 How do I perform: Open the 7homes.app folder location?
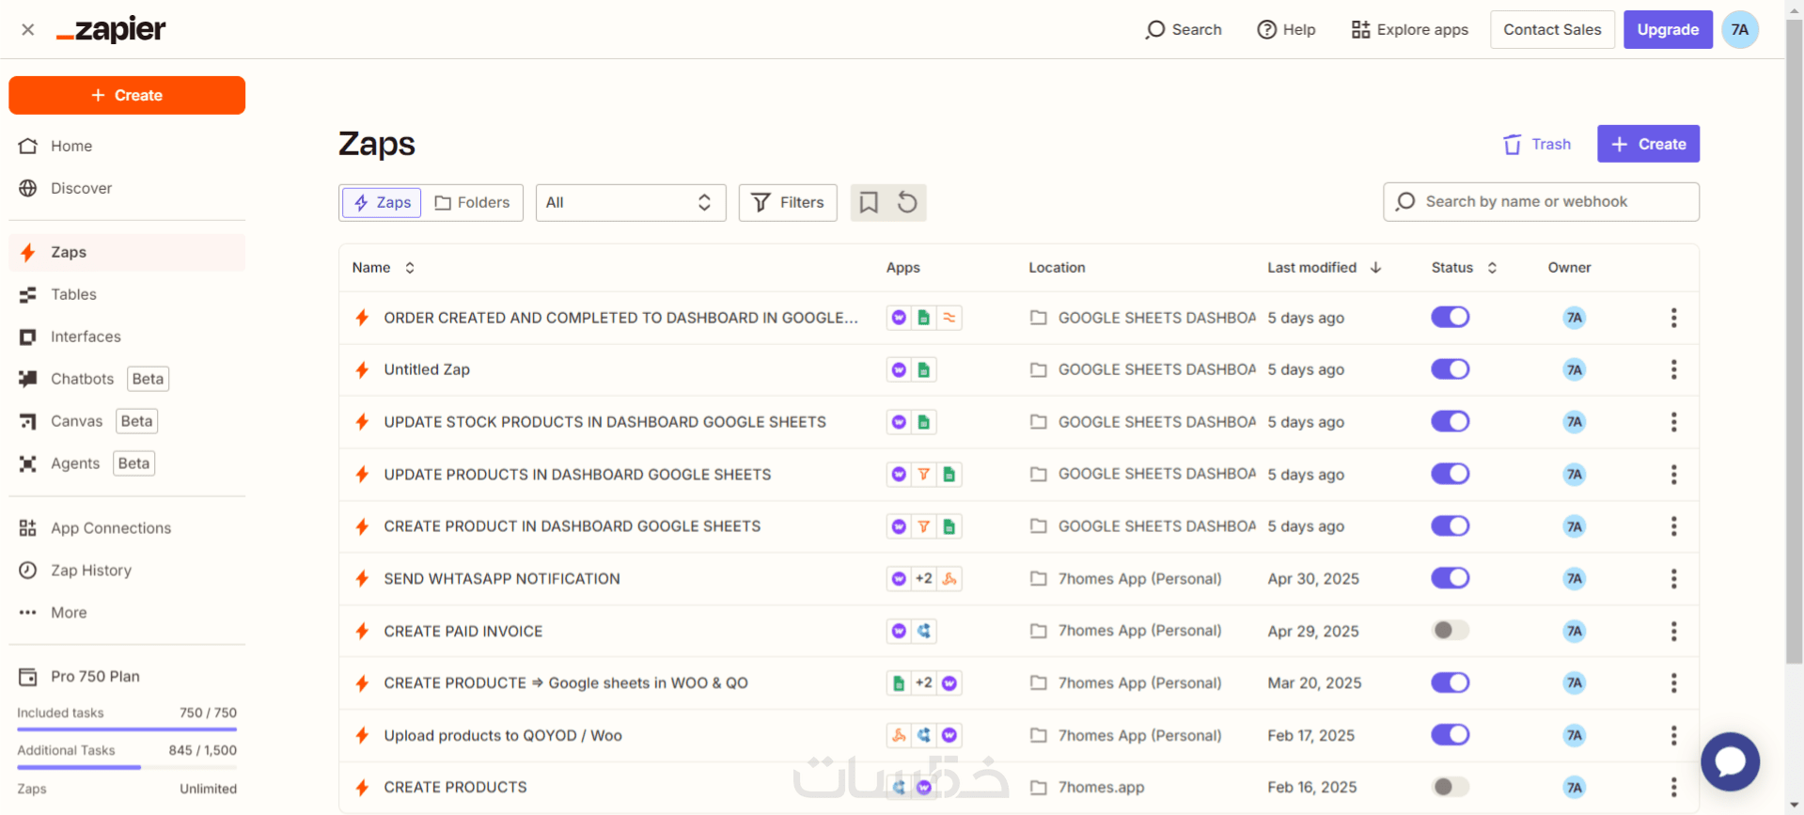pyautogui.click(x=1101, y=788)
